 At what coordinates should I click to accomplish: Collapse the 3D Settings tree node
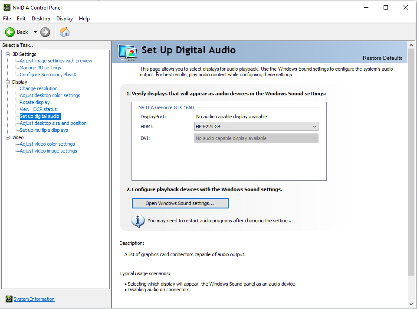coord(7,54)
